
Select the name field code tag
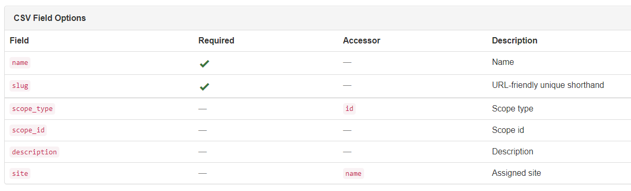tap(20, 63)
